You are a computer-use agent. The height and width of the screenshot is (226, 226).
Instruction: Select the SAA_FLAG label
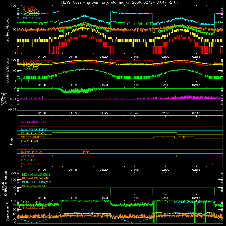click(28, 149)
